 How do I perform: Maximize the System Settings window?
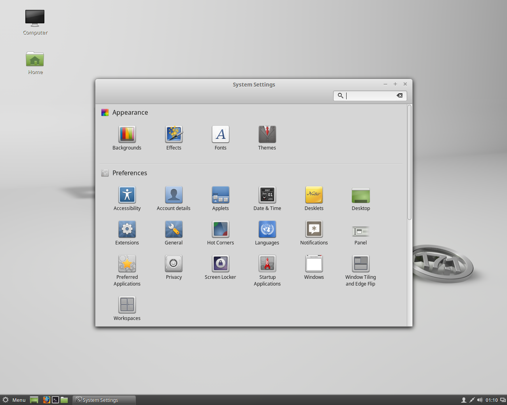395,84
